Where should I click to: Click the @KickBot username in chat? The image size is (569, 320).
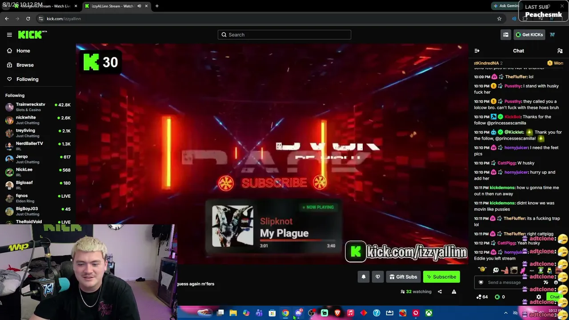click(x=513, y=117)
